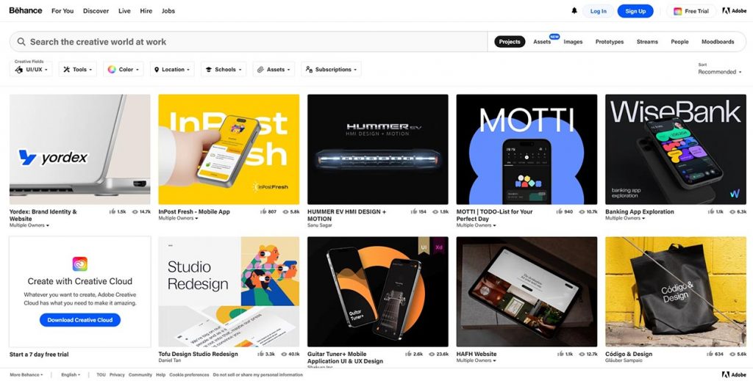This screenshot has width=753, height=381.
Task: Open the Location filter dropdown
Action: point(172,70)
